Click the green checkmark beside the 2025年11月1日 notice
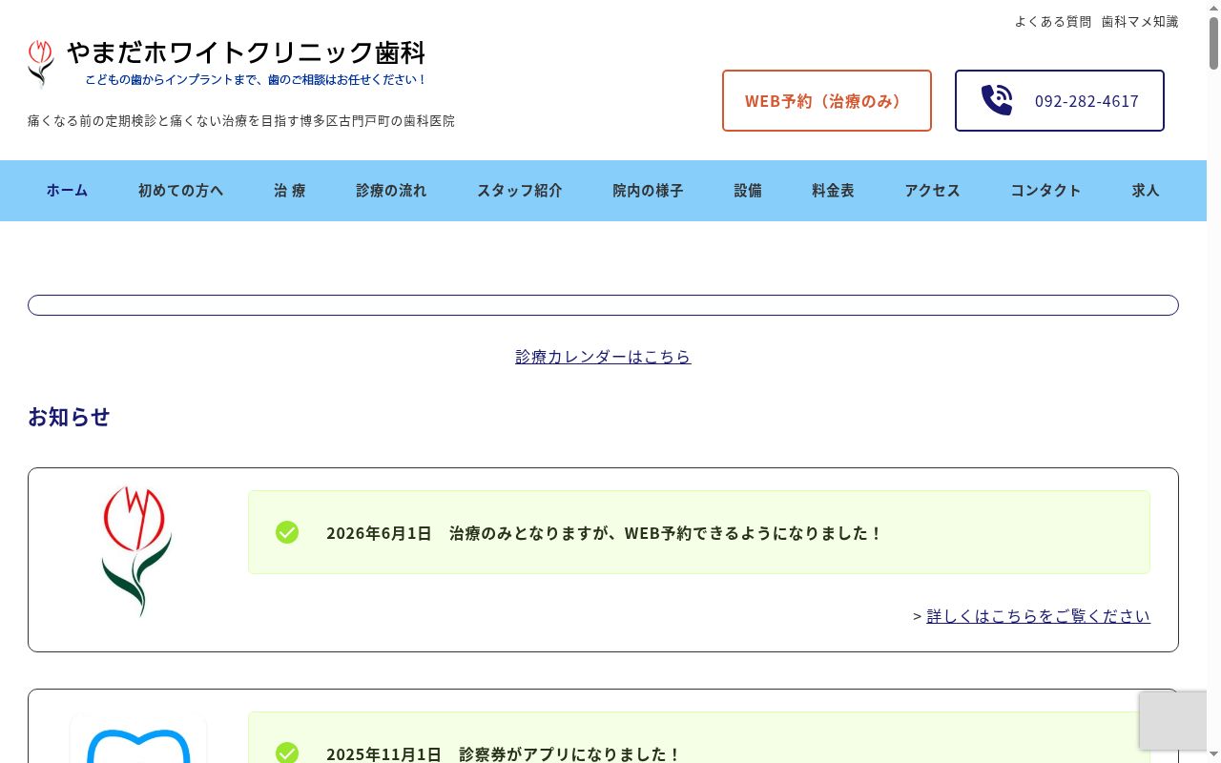The width and height of the screenshot is (1221, 763). point(287,753)
